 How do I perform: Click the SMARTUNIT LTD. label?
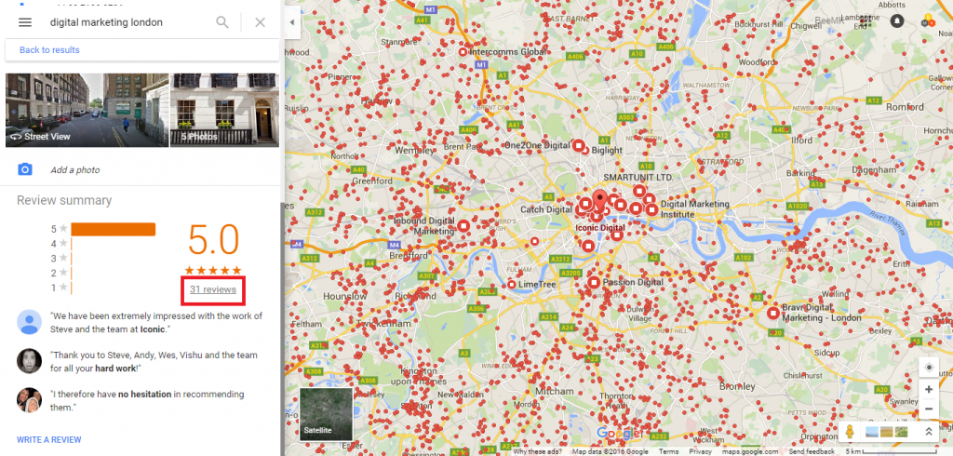click(638, 177)
